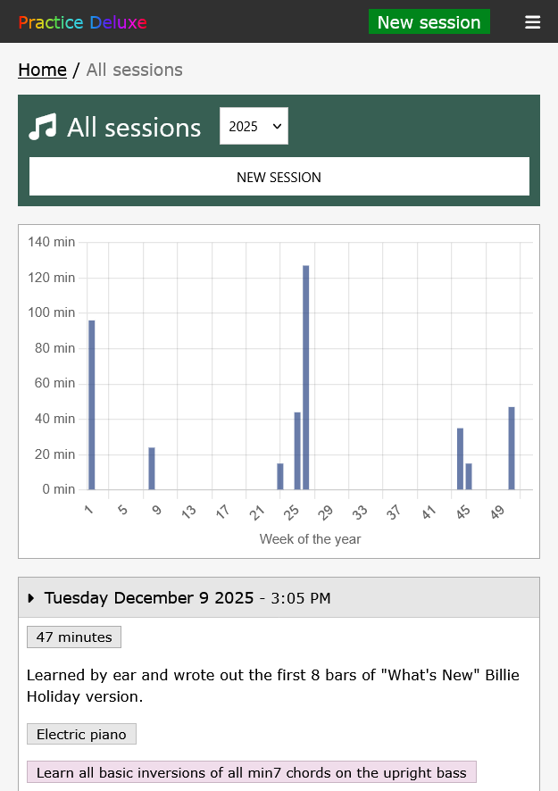
Task: Click the All sessions breadcrumb text
Action: 134,70
